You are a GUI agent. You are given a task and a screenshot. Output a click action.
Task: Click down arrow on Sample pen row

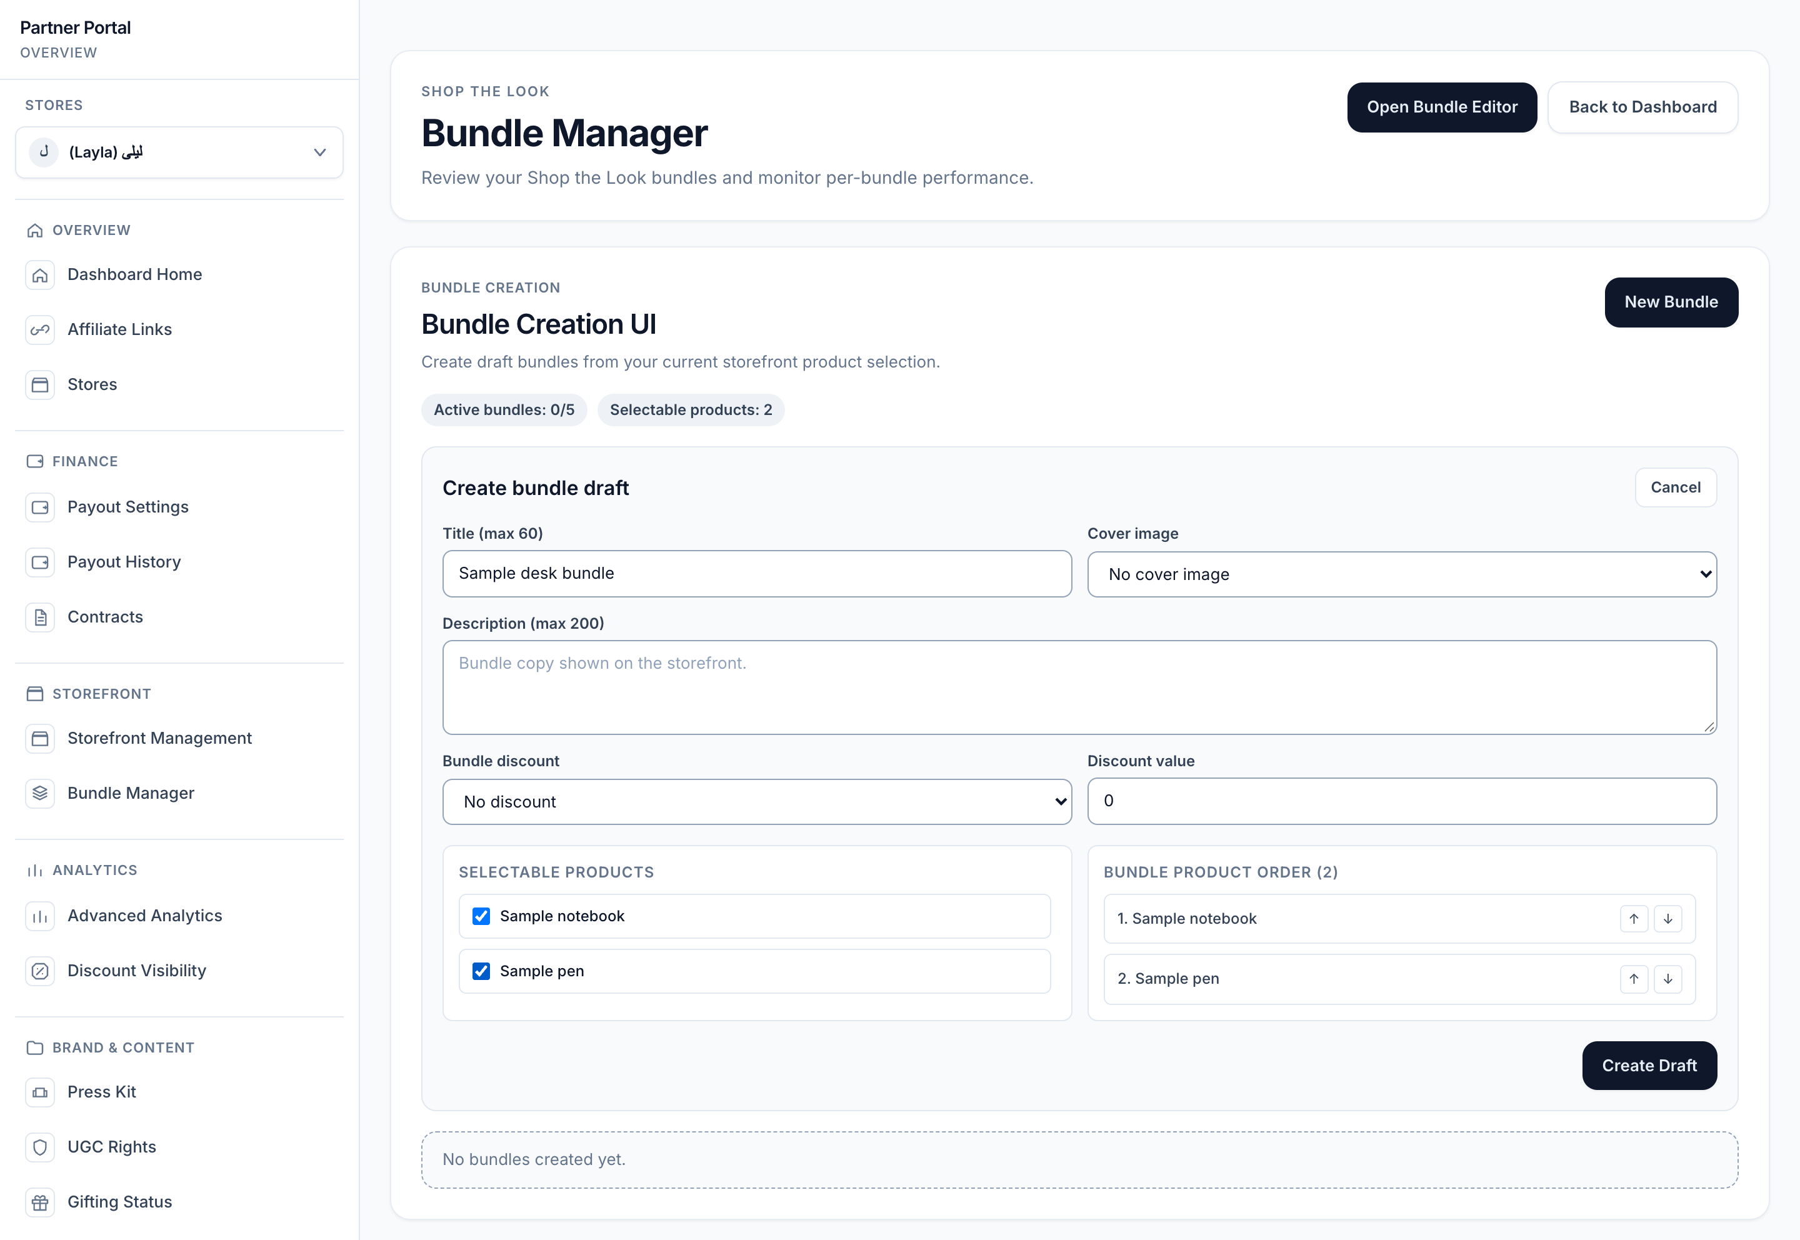[x=1667, y=979]
